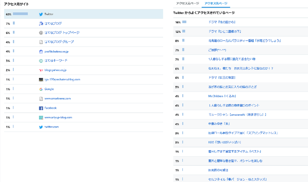Open the はてなブログ グループ link
Screen dimensions: 308x182
click(x=59, y=42)
